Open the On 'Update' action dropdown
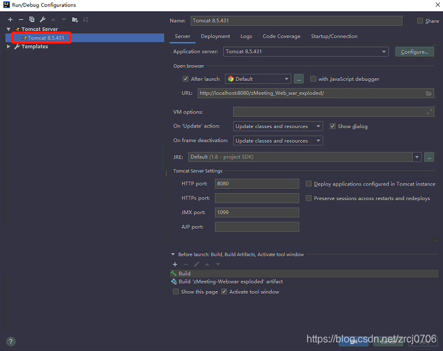The height and width of the screenshot is (351, 443). [x=278, y=126]
